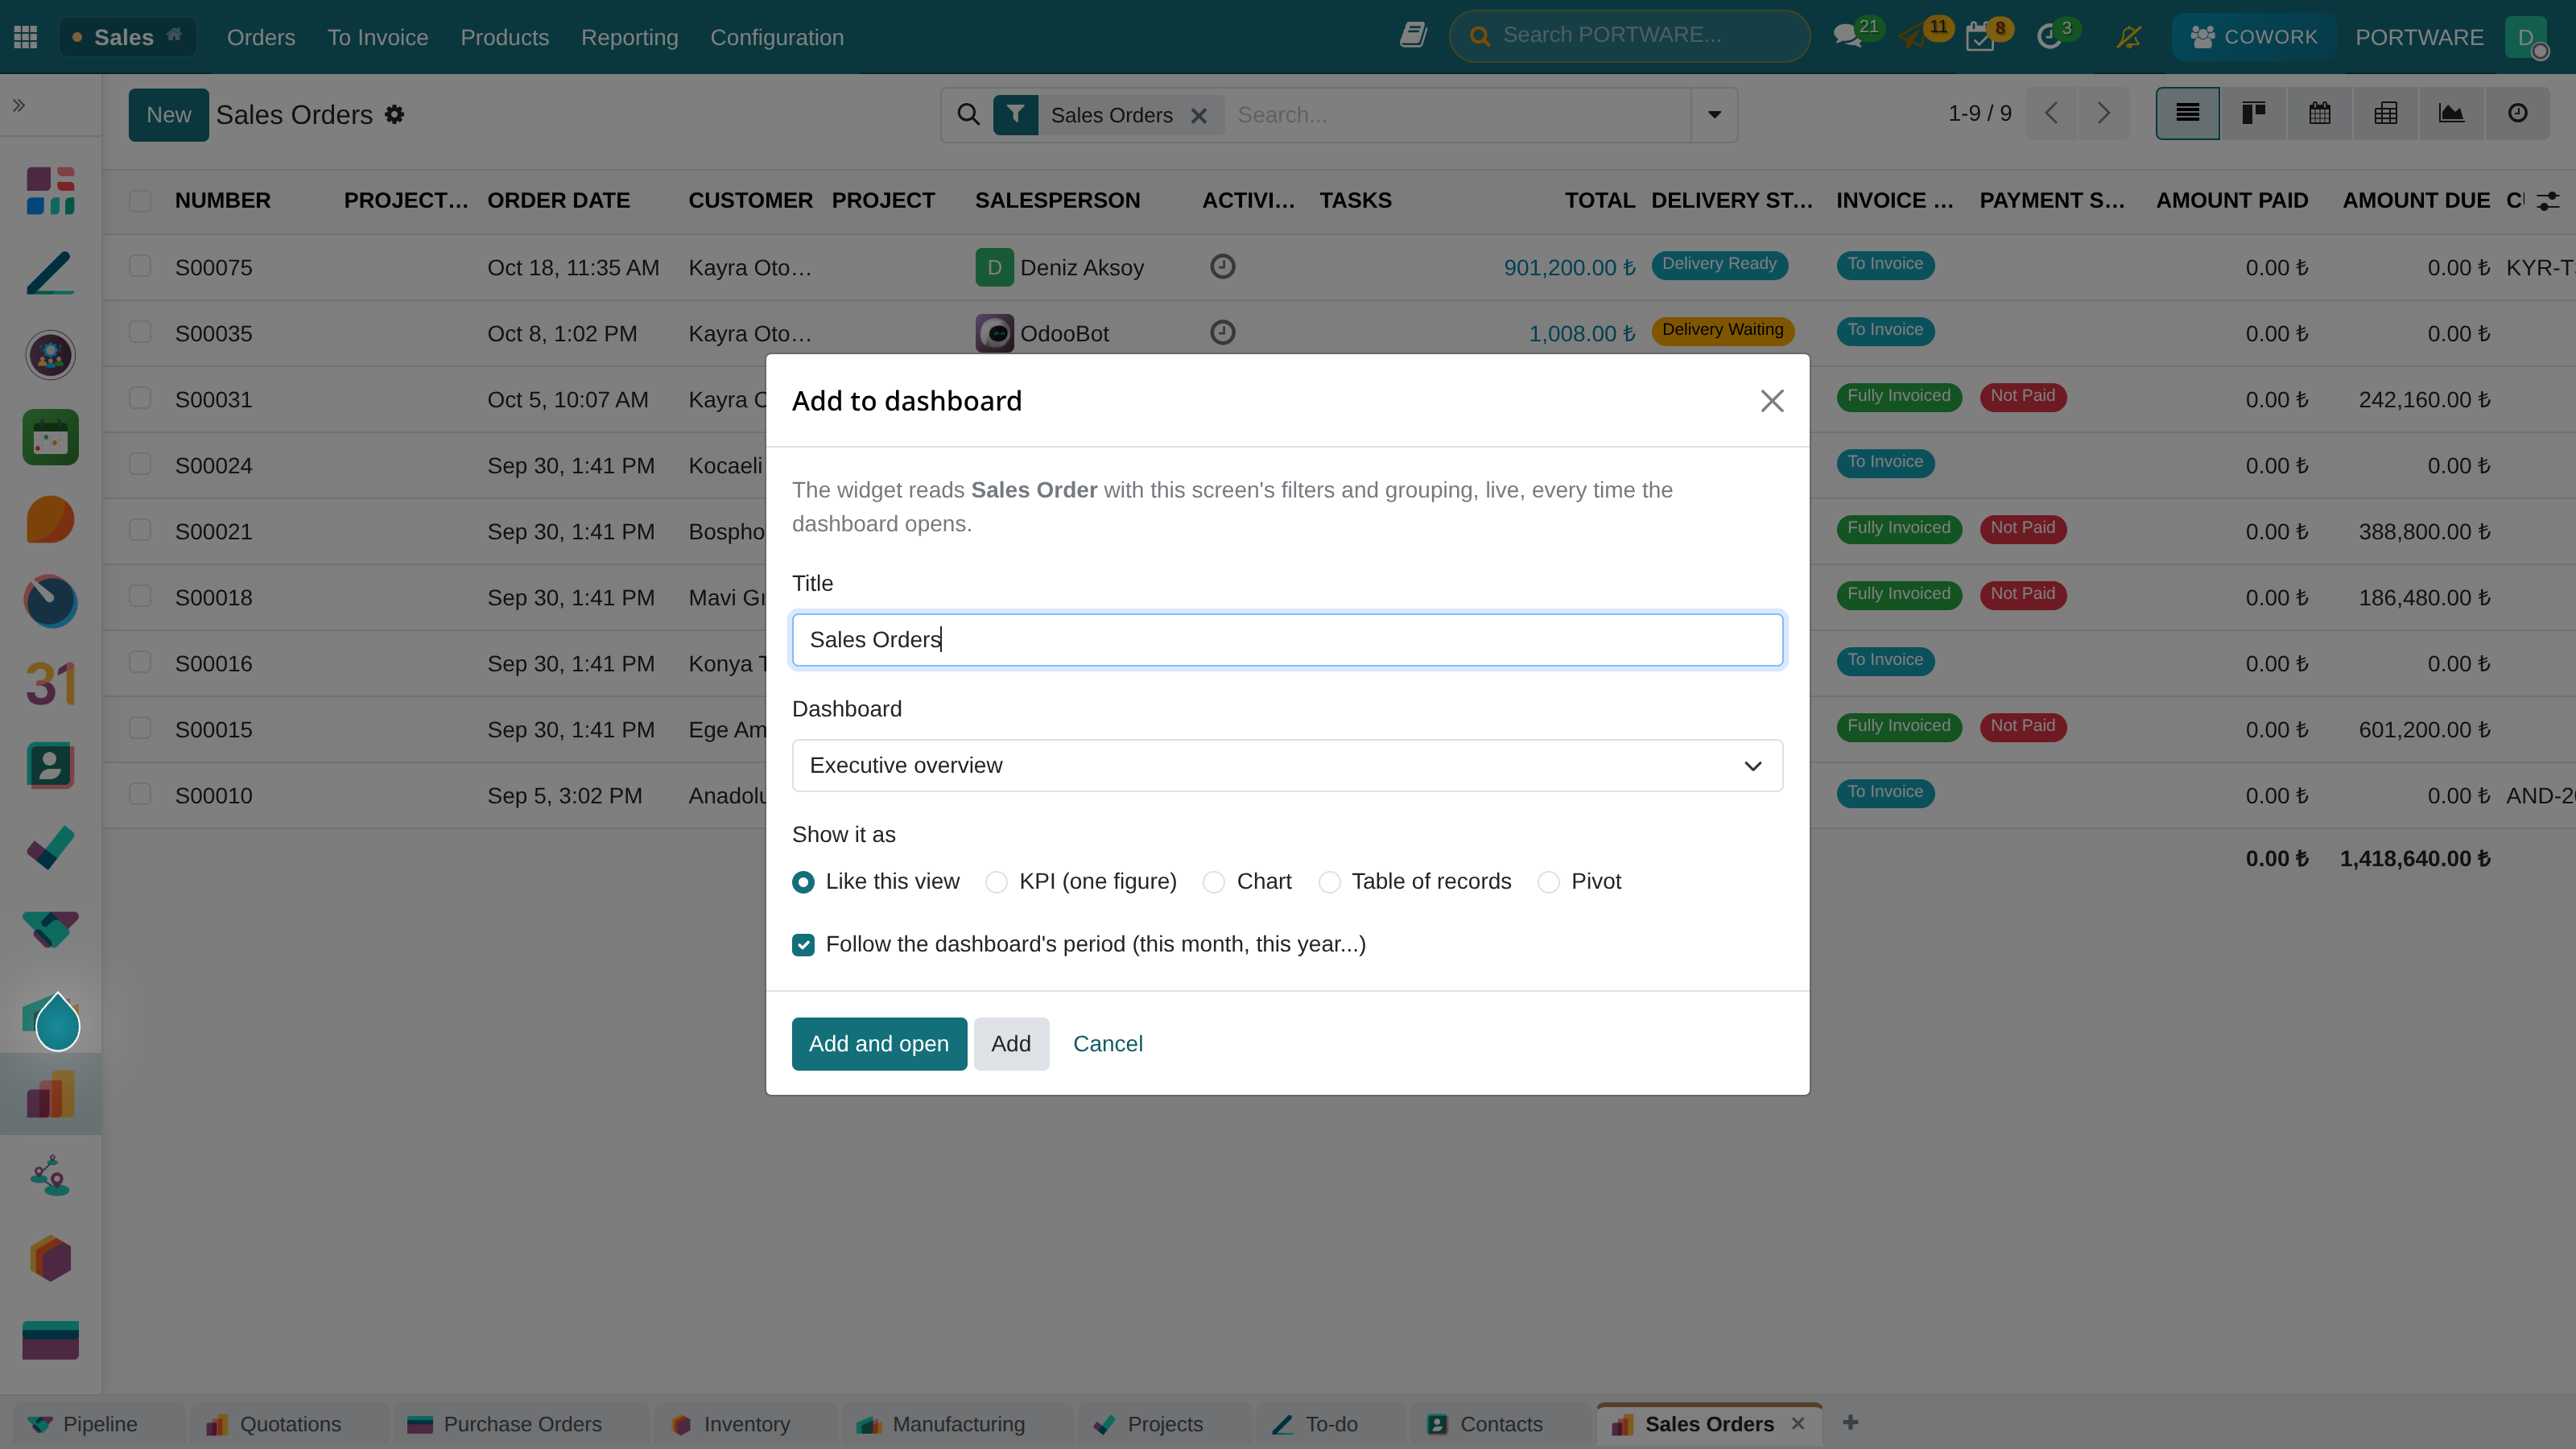Open the purple-orange box sidebar app
This screenshot has height=1449, width=2576.
coord(50,1258)
